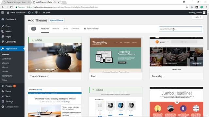The height and width of the screenshot is (117, 209).
Task: Click the Posts pin icon
Action: [x=3, y=26]
